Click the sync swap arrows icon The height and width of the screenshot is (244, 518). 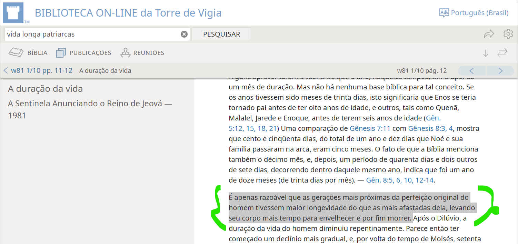click(x=502, y=53)
